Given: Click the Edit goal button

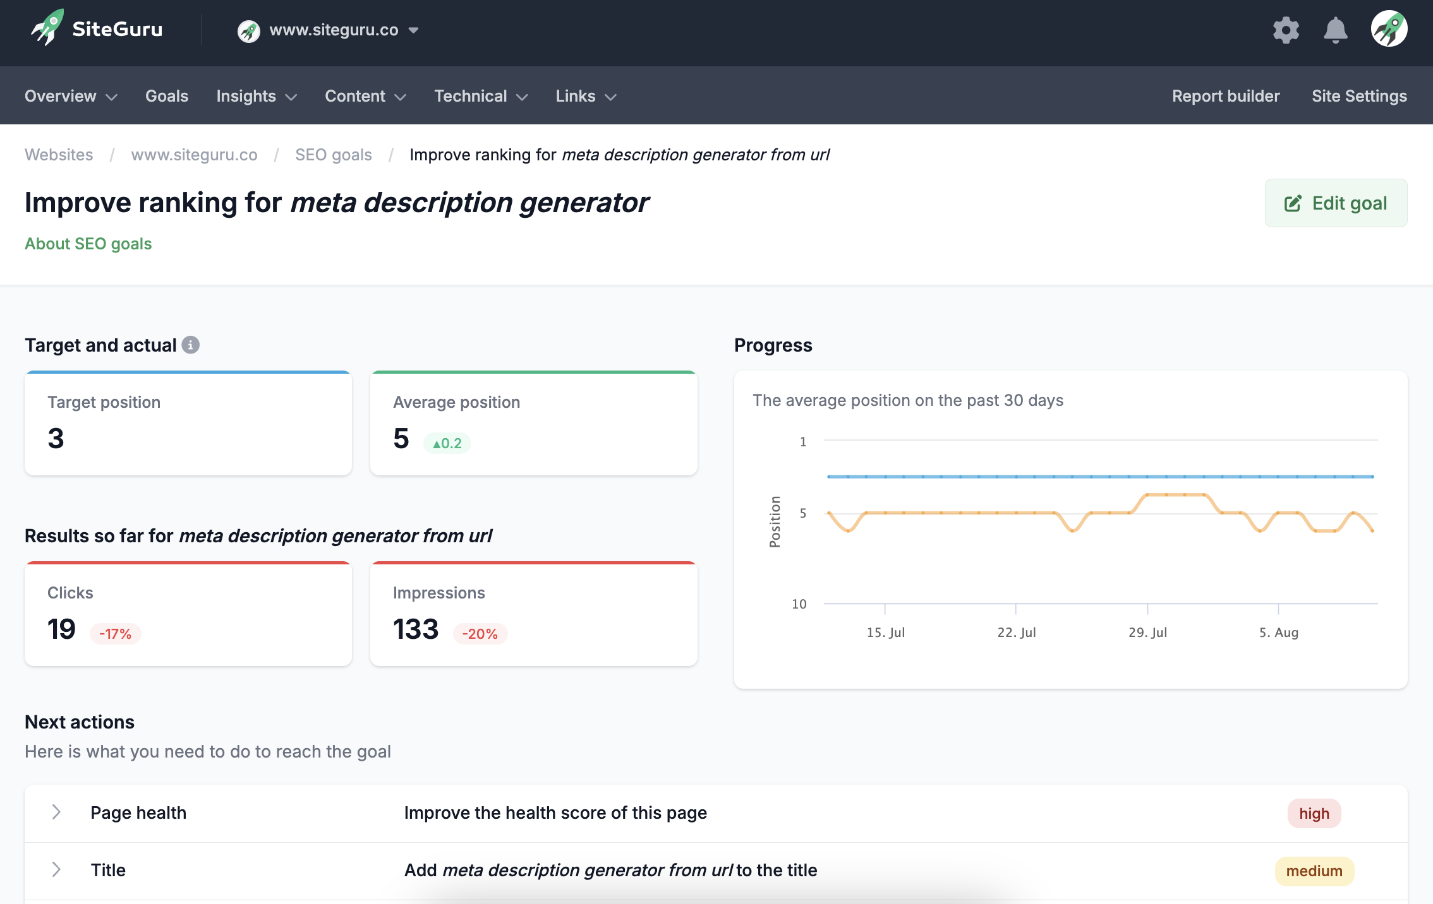Looking at the screenshot, I should pyautogui.click(x=1336, y=203).
